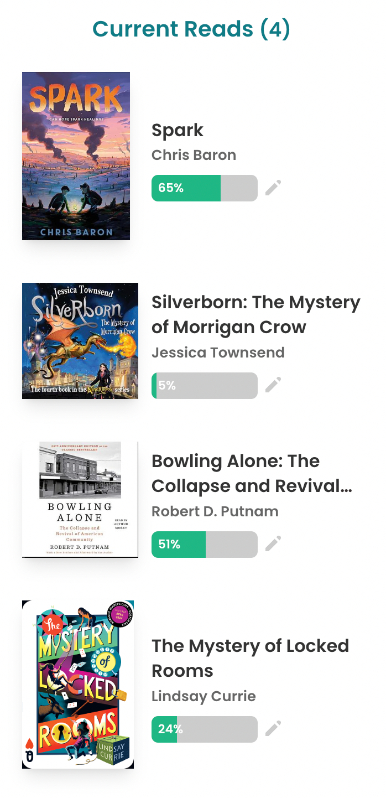Open the Spark title link

[x=178, y=131]
